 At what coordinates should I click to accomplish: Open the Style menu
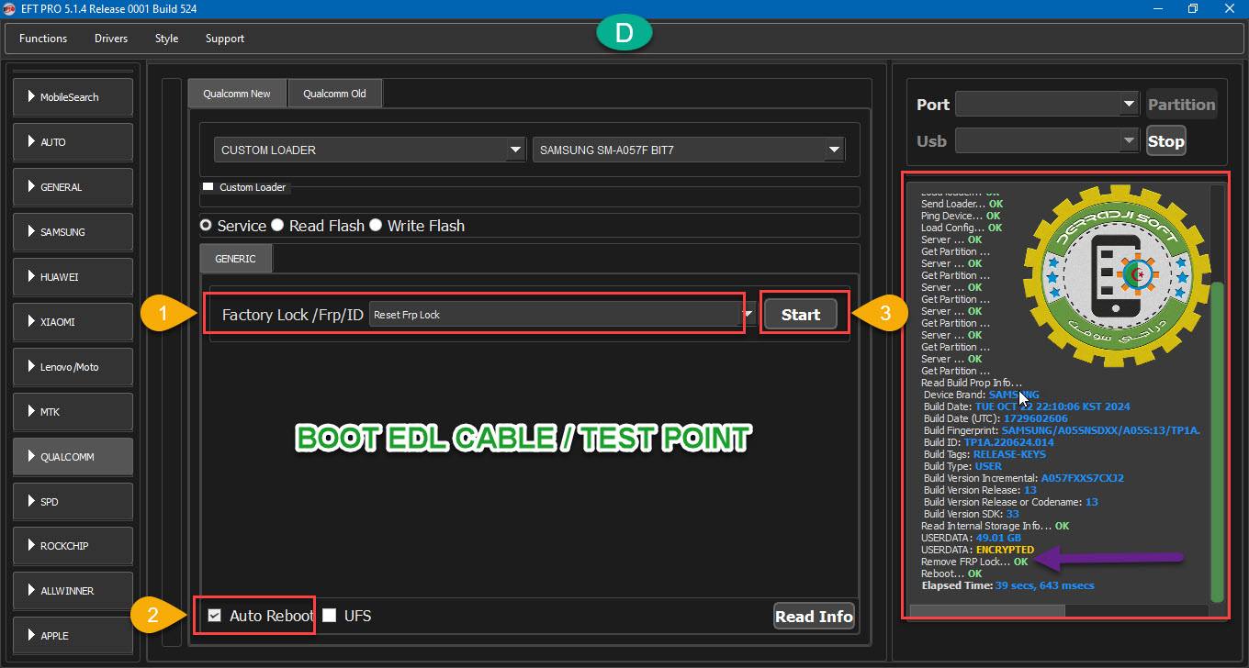pos(166,39)
